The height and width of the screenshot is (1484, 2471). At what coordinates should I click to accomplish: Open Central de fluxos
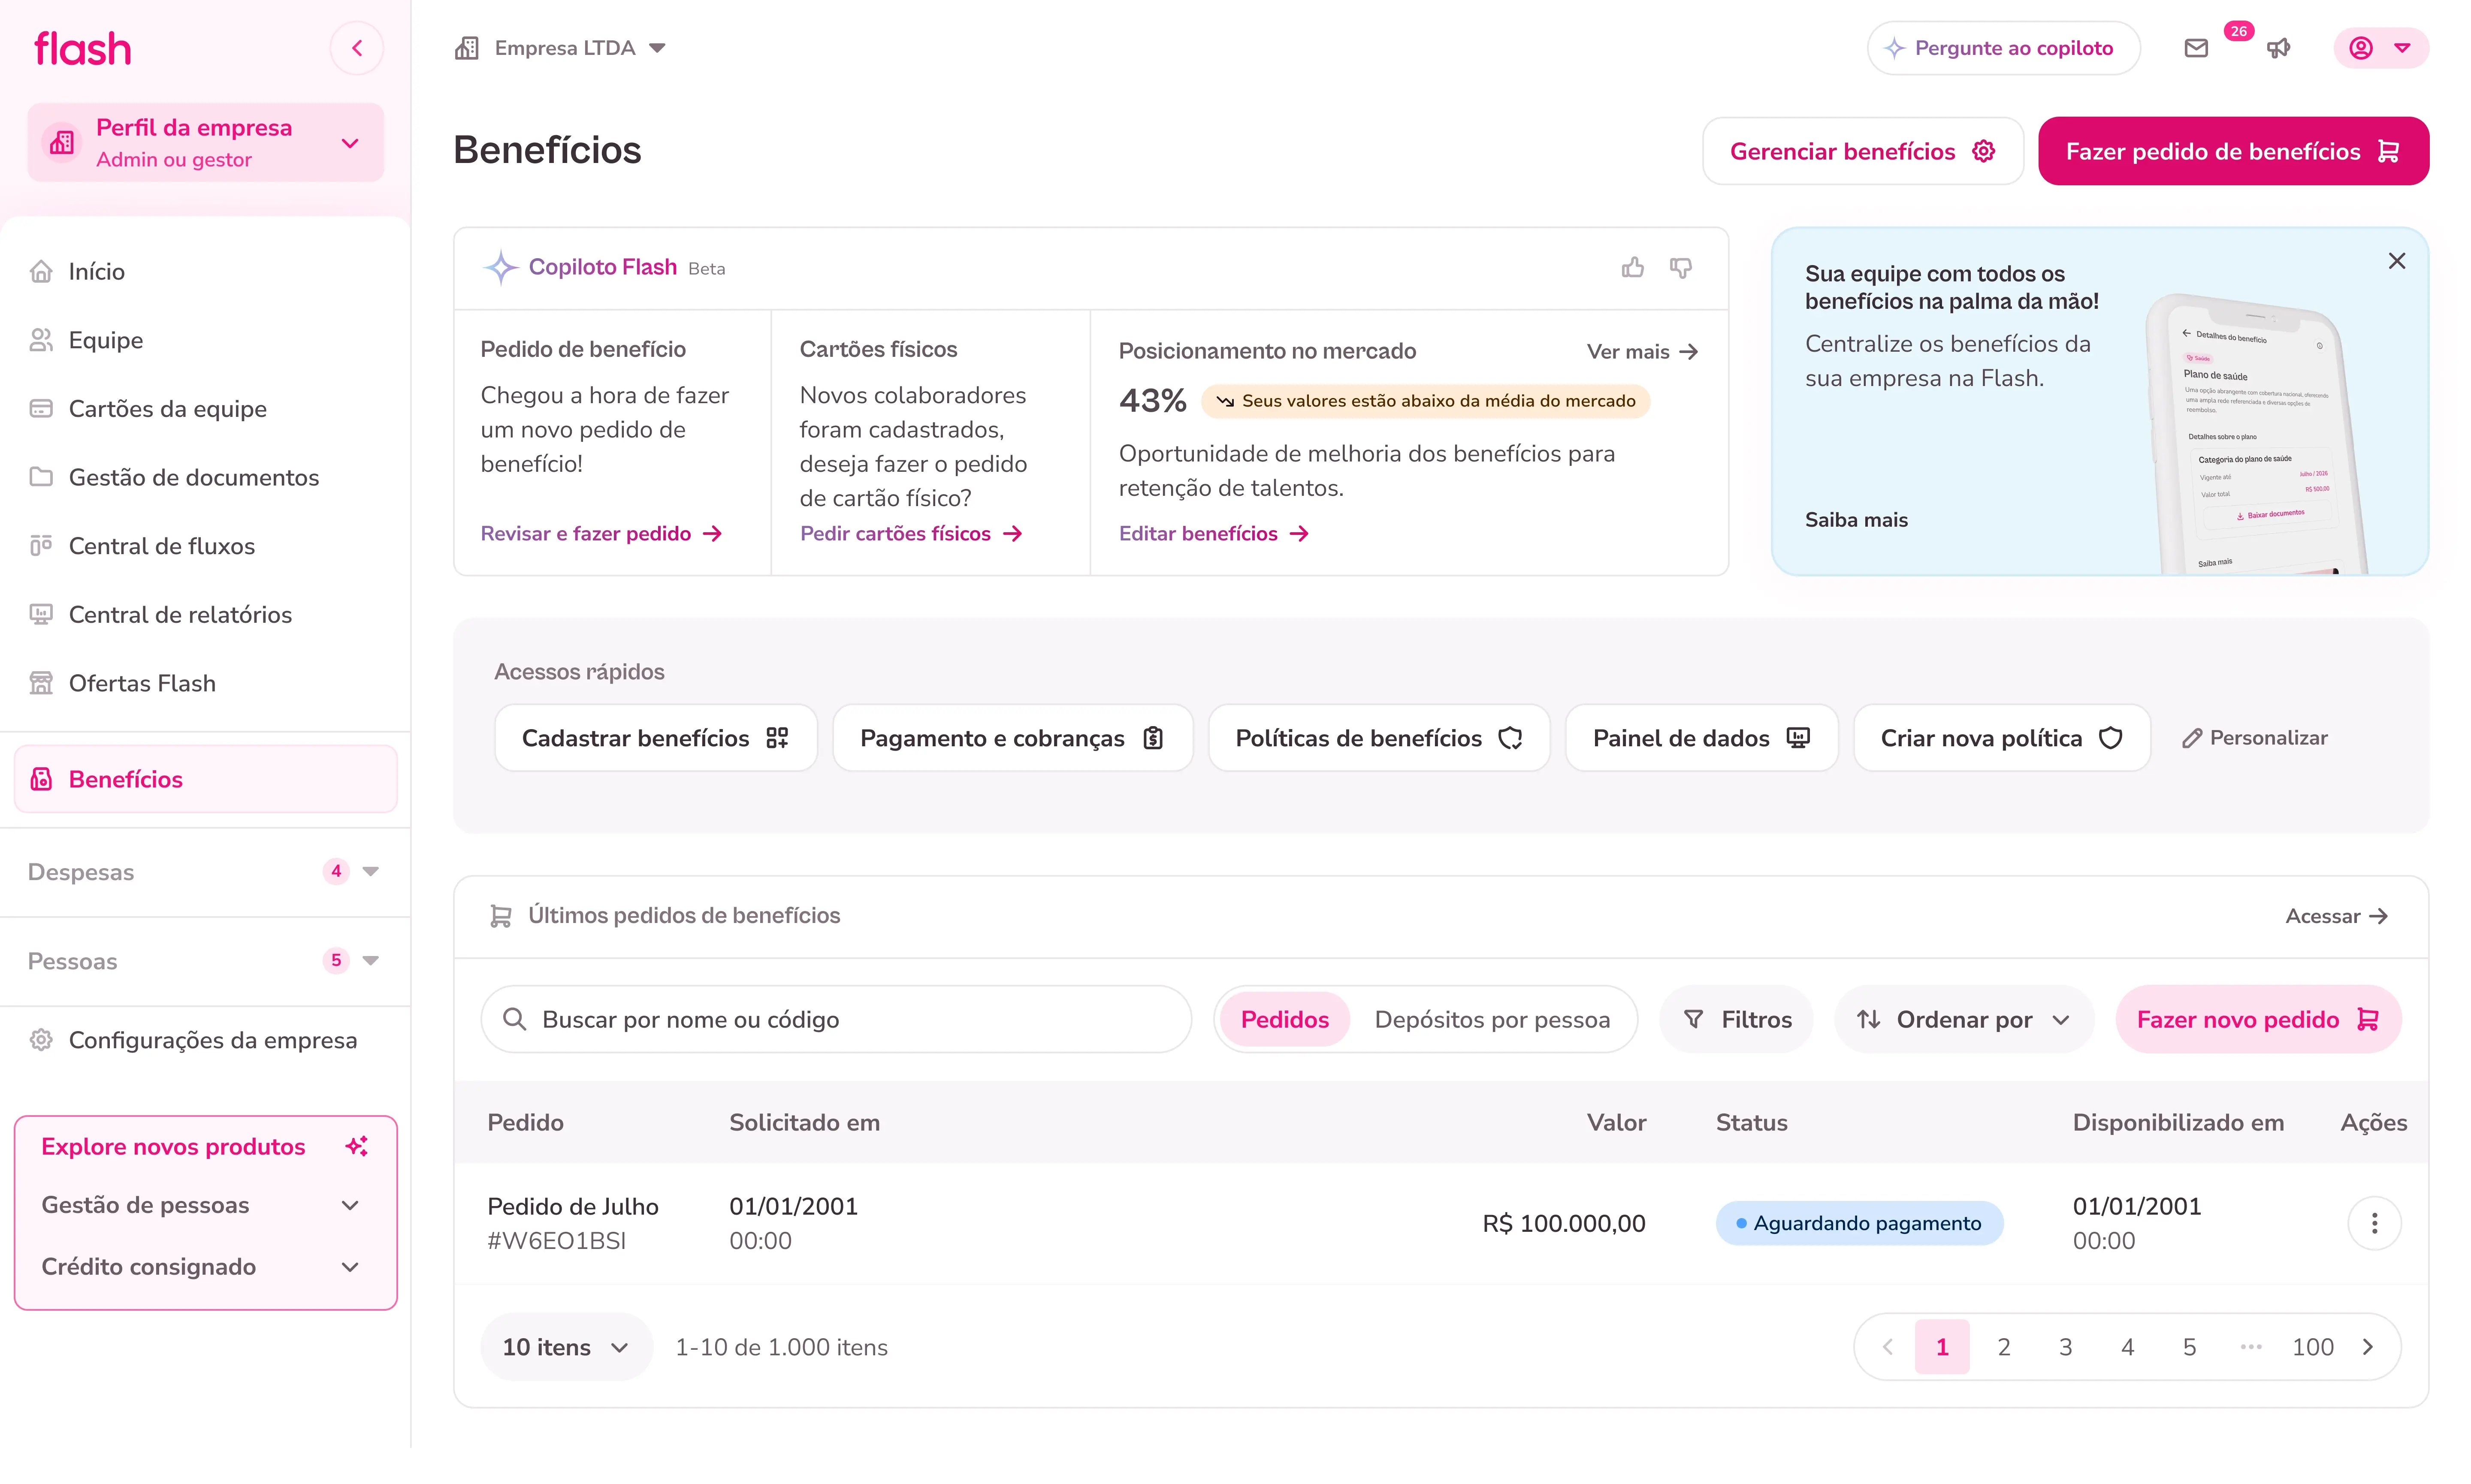coord(205,546)
